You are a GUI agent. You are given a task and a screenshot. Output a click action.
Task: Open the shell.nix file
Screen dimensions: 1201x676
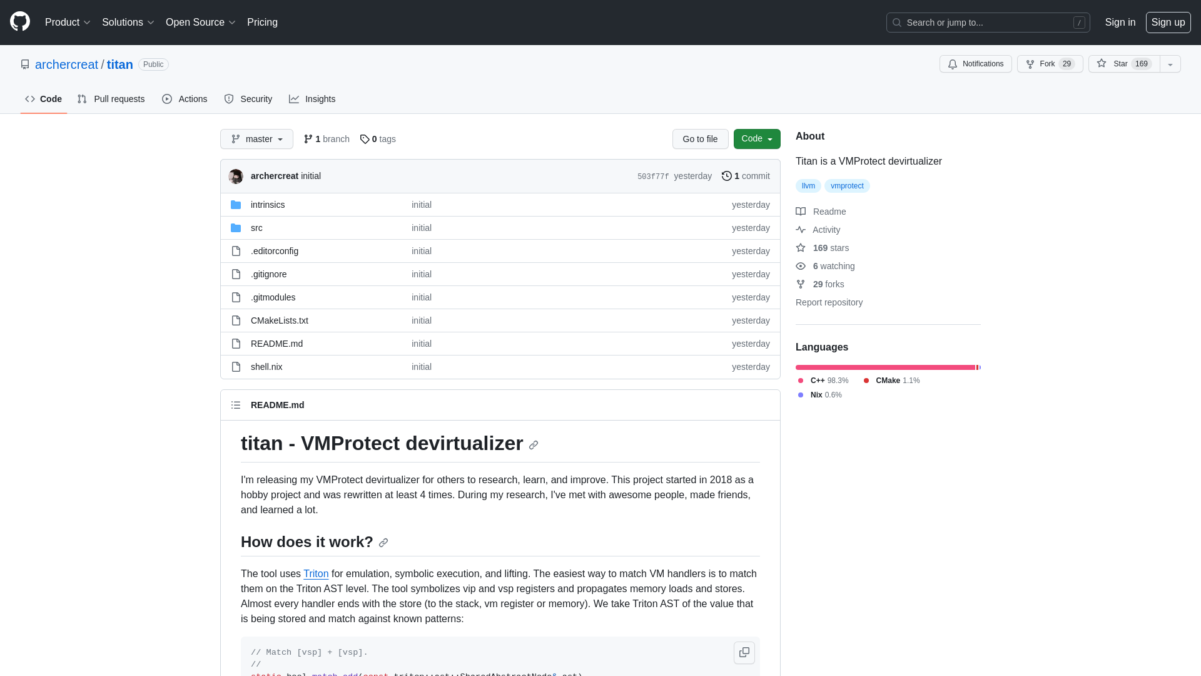(x=266, y=367)
